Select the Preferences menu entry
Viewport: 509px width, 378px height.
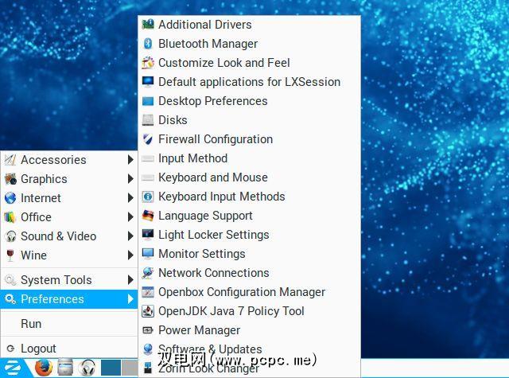pos(69,299)
